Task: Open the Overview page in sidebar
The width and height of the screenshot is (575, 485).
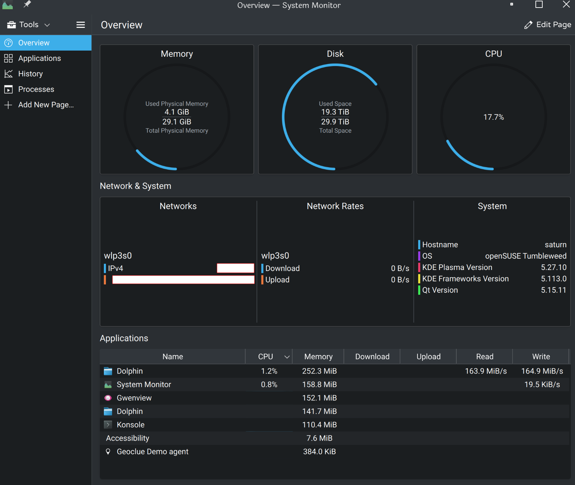Action: (46, 43)
